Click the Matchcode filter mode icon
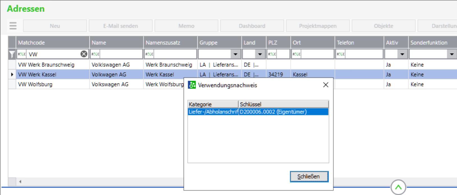Screen dimensions: 457x195 (x=22, y=54)
